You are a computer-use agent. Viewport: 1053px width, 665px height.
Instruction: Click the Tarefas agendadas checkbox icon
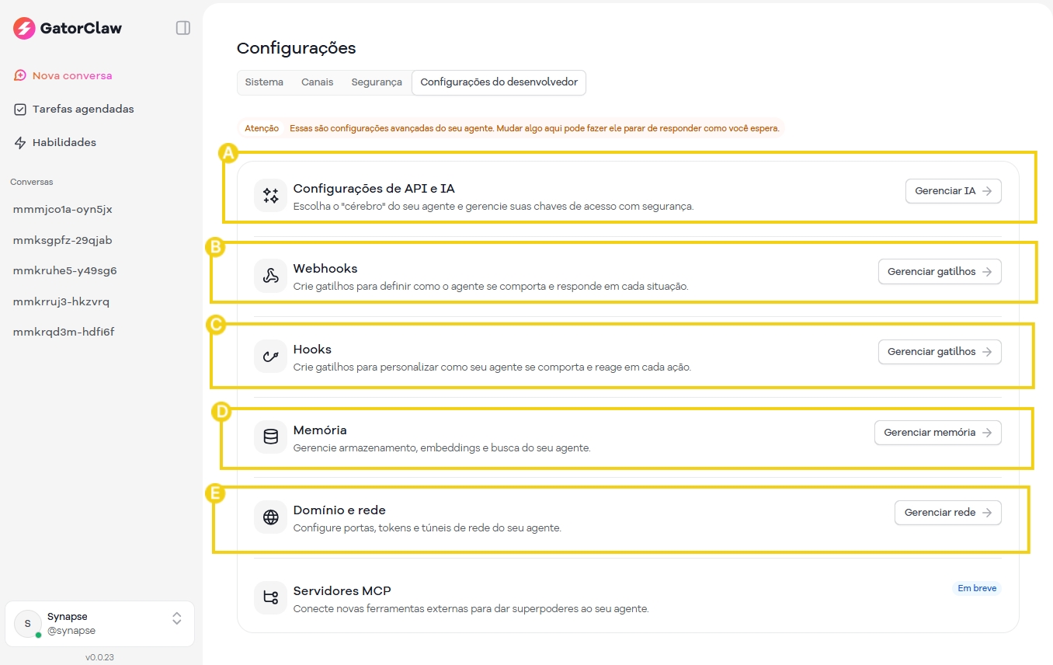click(19, 109)
